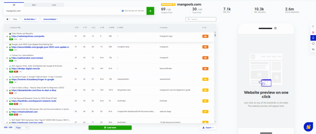Star the websitepolicies.com/perks backlink
The width and height of the screenshot is (316, 134).
click(7, 37)
